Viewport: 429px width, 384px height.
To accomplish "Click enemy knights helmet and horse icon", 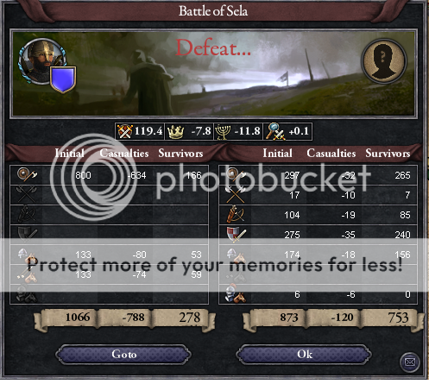I will pos(236,294).
